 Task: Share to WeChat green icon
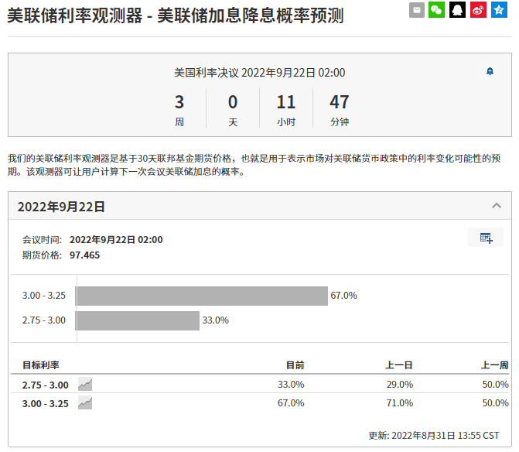[436, 9]
